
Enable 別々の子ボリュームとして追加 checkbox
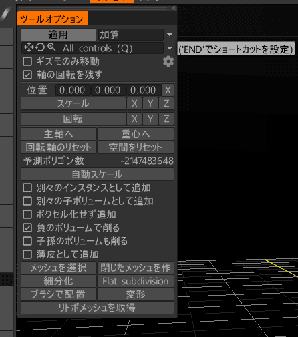click(27, 201)
